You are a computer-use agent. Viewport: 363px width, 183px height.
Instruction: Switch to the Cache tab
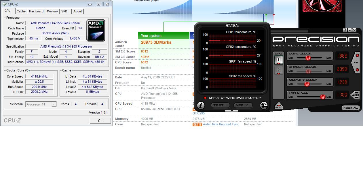tap(21, 11)
